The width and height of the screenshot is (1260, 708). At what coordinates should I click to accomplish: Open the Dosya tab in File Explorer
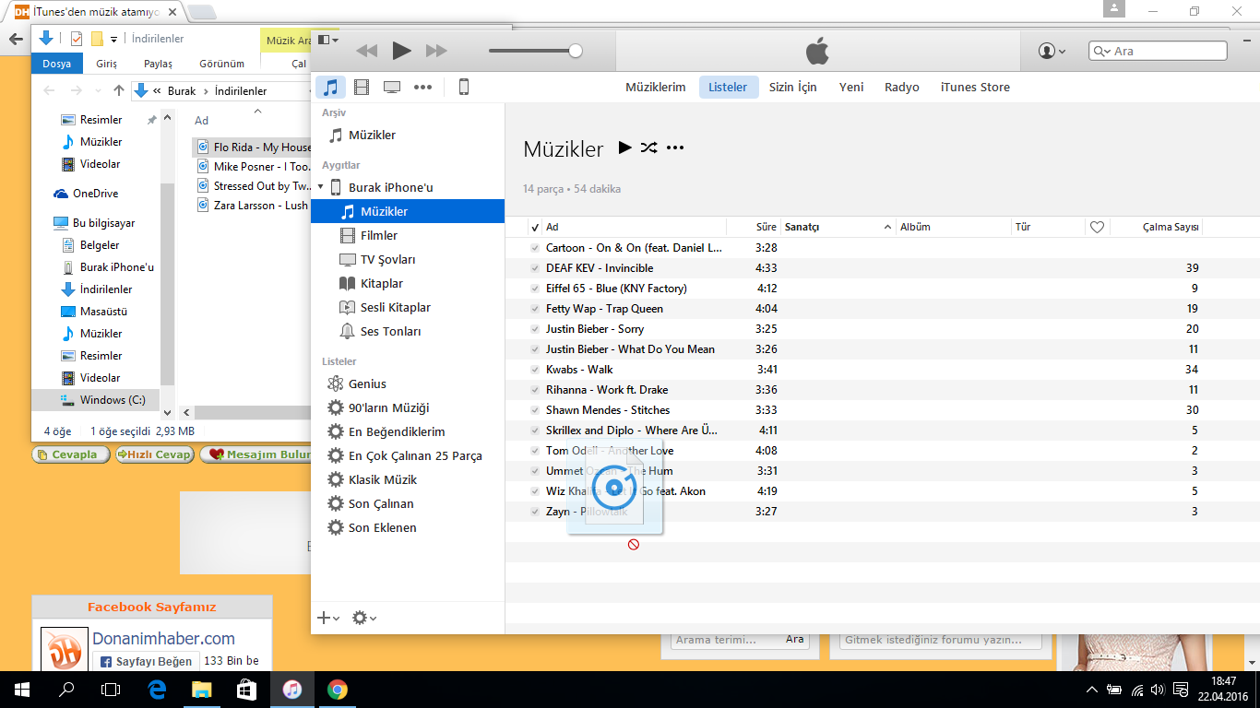click(x=56, y=64)
